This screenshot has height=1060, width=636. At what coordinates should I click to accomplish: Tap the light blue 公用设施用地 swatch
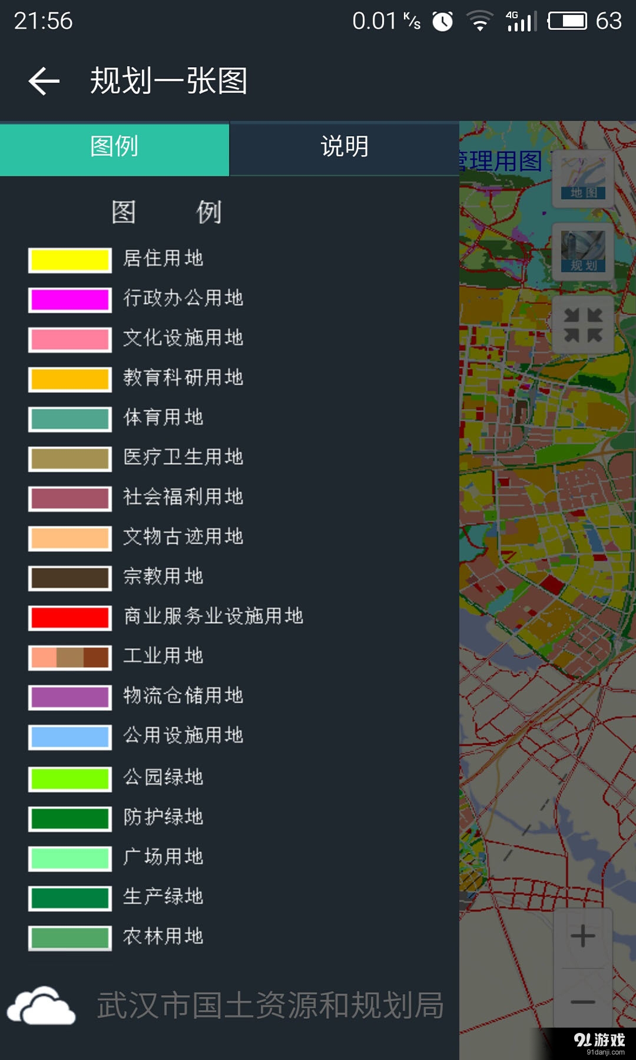(70, 737)
